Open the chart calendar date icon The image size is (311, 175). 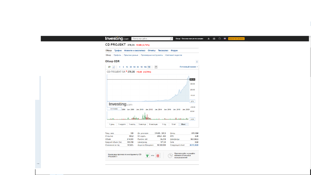(156, 67)
